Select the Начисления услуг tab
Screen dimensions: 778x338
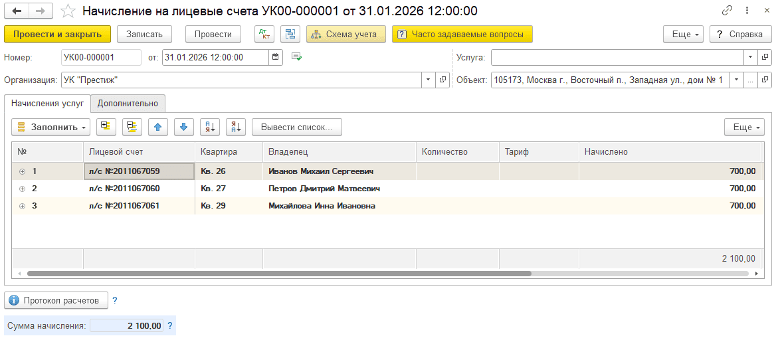[x=47, y=103]
